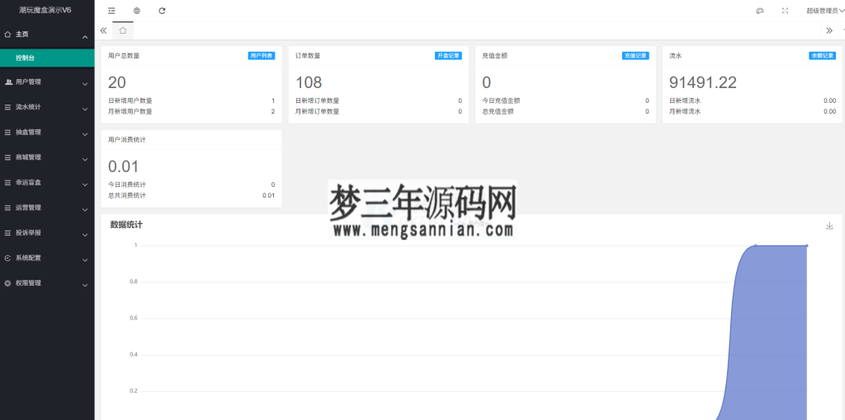Screen dimensions: 845x420
Task: Click the 流水统计 list icon
Action: coord(7,107)
